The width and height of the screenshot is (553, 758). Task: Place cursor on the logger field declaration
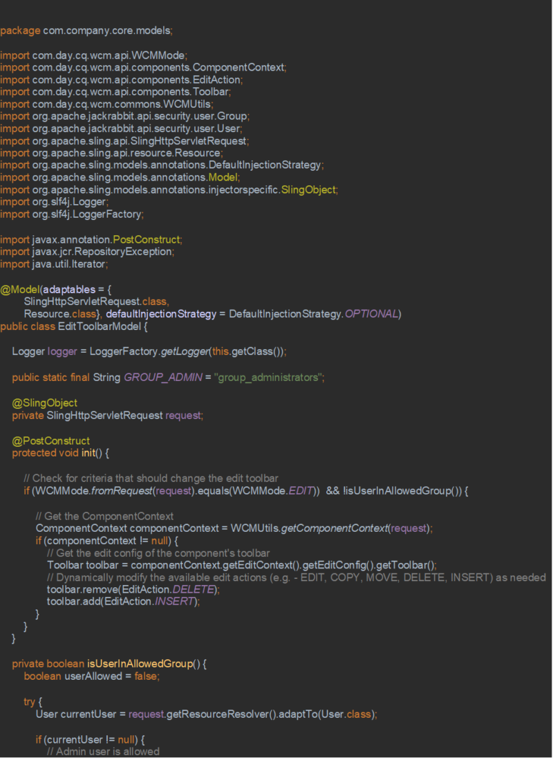coord(149,351)
